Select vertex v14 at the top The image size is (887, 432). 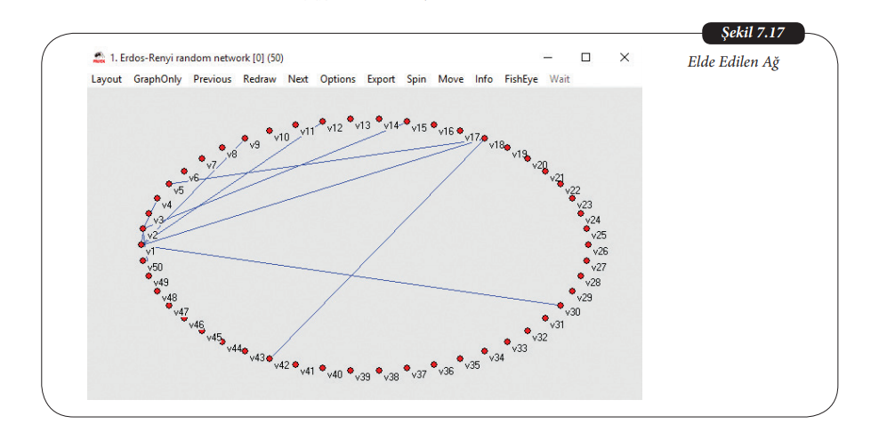tap(380, 118)
